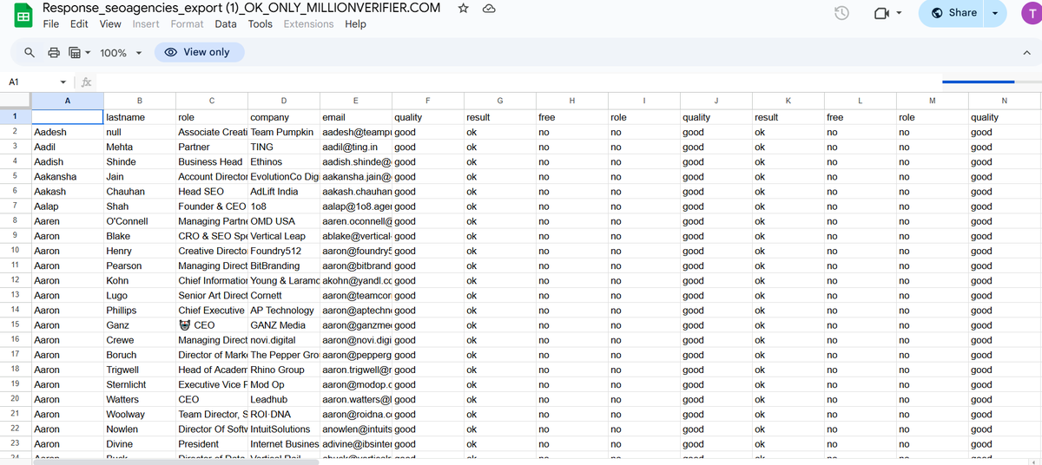Open the Name box dropdown arrow
The height and width of the screenshot is (465, 1042).
point(63,82)
